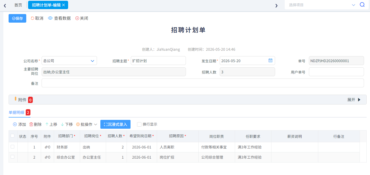Open the 发生日期 calendar picker icon
This screenshot has width=370, height=175.
270,60
